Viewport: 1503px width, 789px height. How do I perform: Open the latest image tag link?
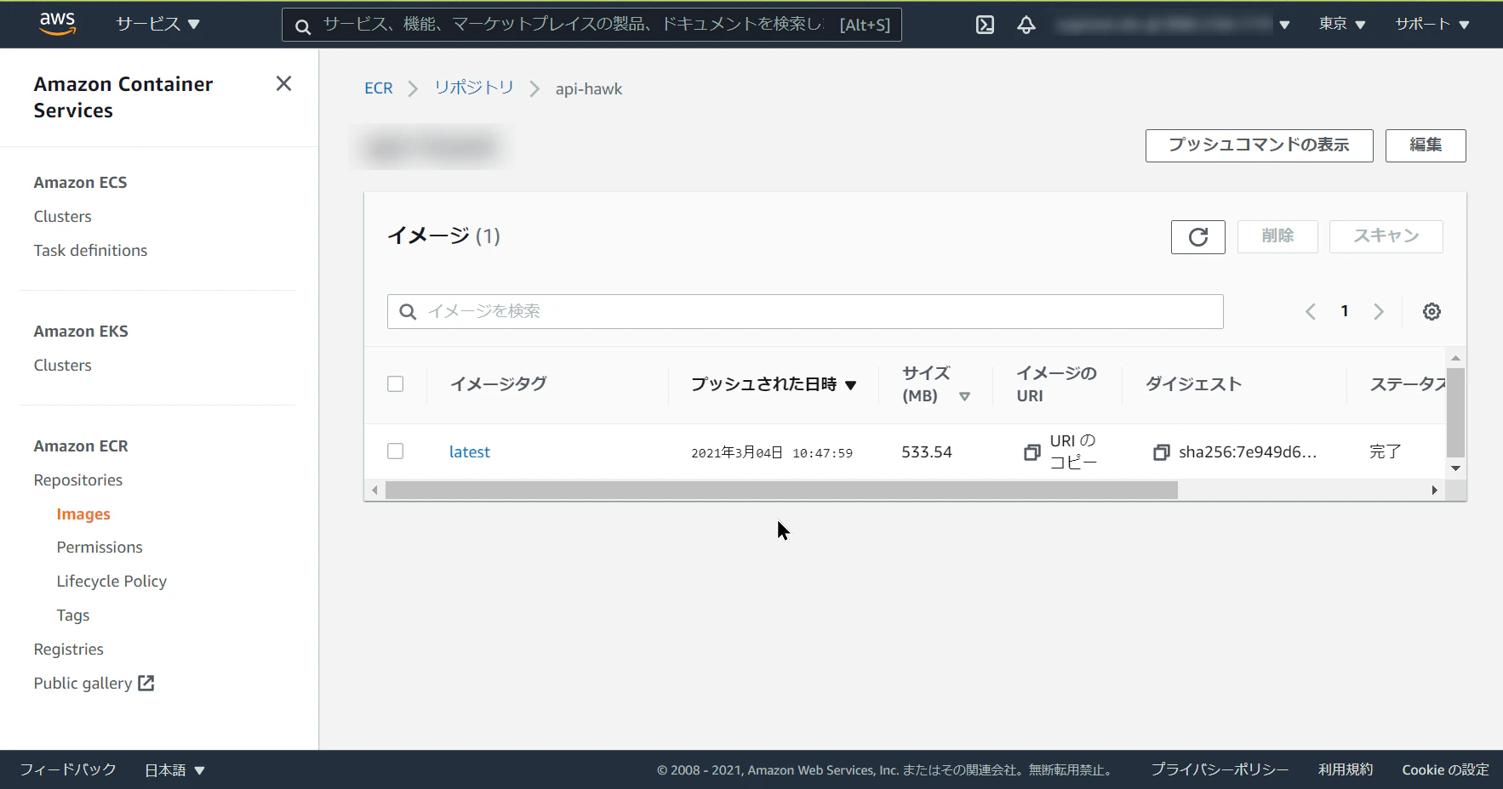470,452
